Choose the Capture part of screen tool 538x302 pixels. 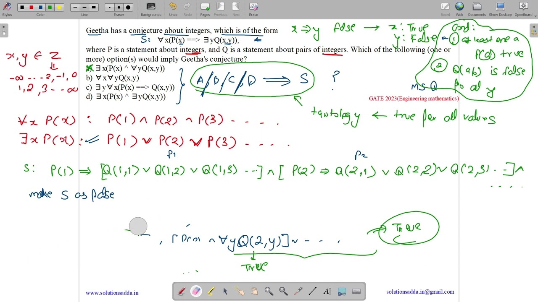click(342, 292)
